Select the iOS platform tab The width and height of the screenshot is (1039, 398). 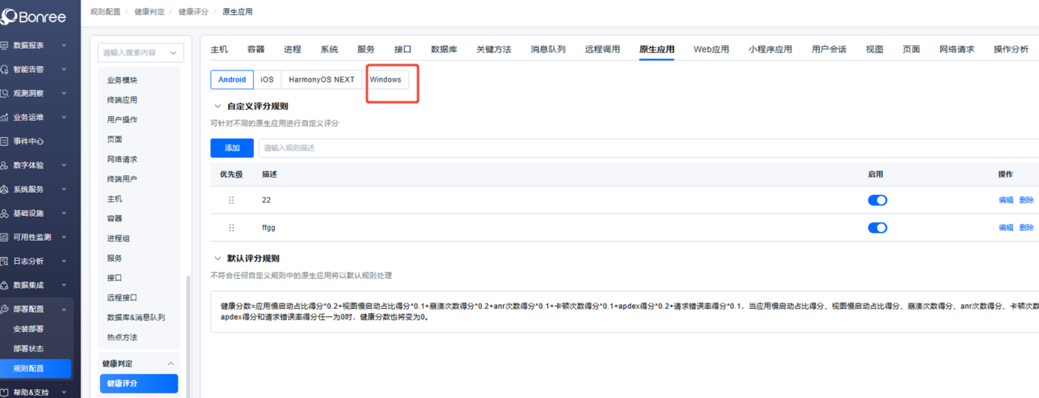pos(267,79)
